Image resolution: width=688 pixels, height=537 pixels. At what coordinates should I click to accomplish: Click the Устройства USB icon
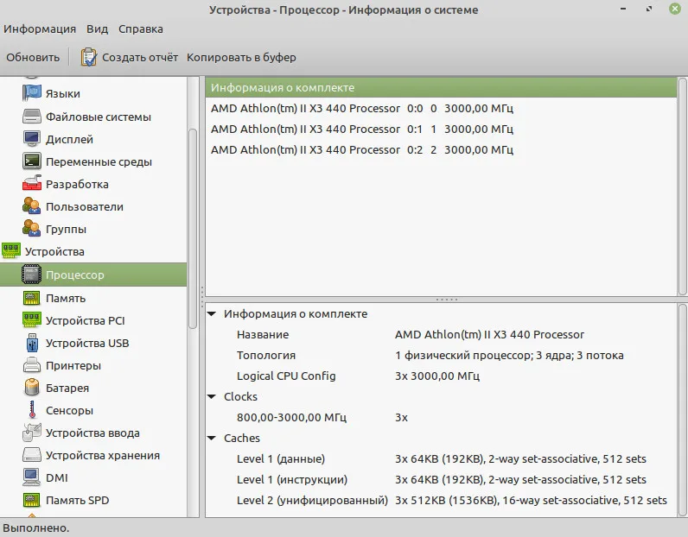click(32, 343)
